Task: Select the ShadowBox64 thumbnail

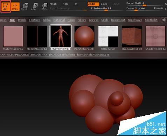Action: [x=155, y=36]
